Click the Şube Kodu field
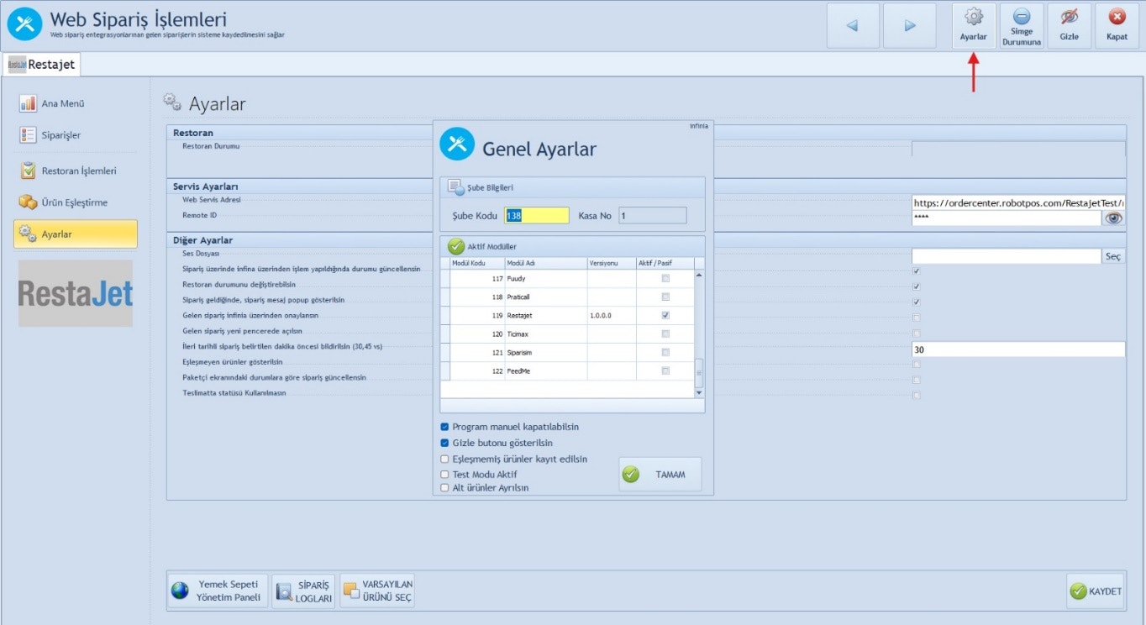 click(x=537, y=216)
